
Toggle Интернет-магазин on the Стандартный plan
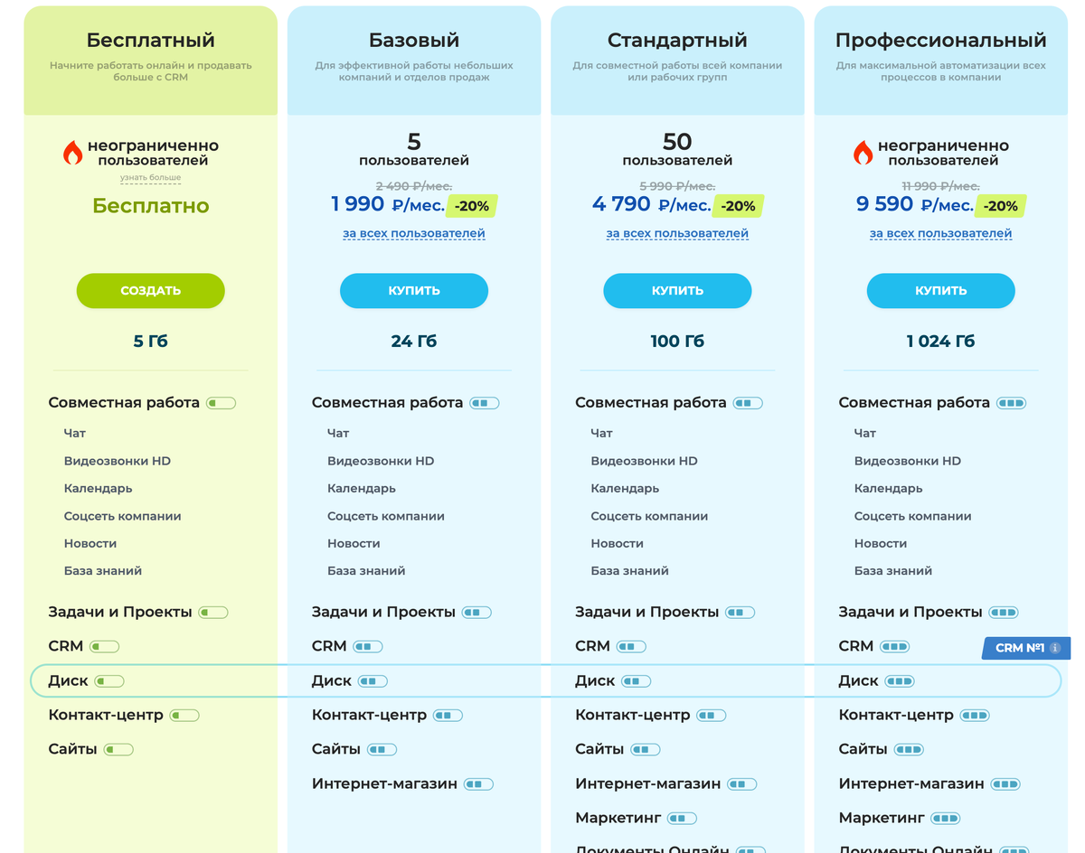coord(743,783)
